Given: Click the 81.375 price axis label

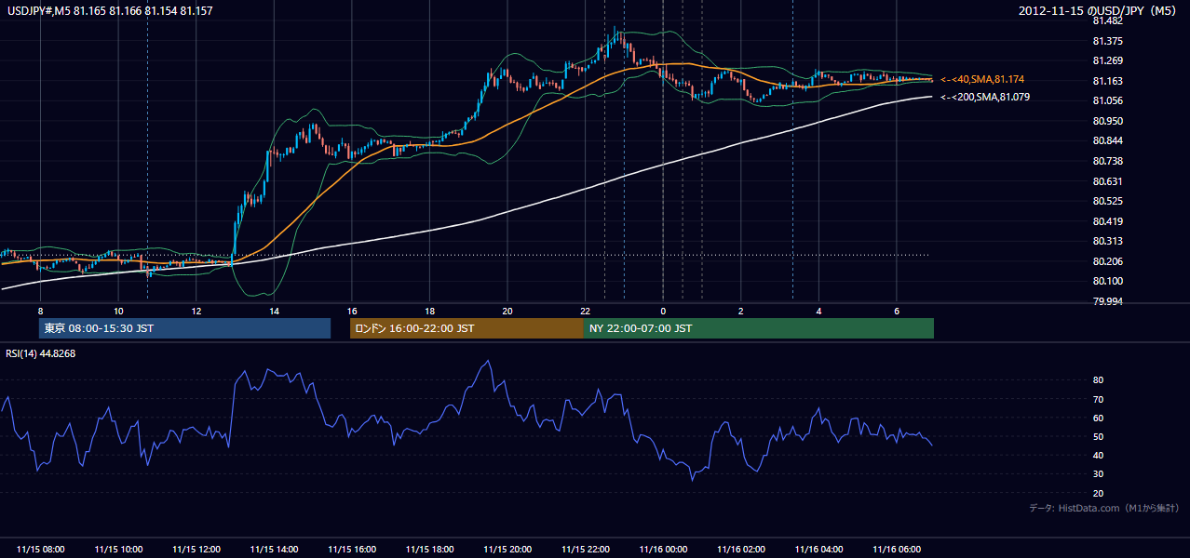Looking at the screenshot, I should click(x=1108, y=41).
